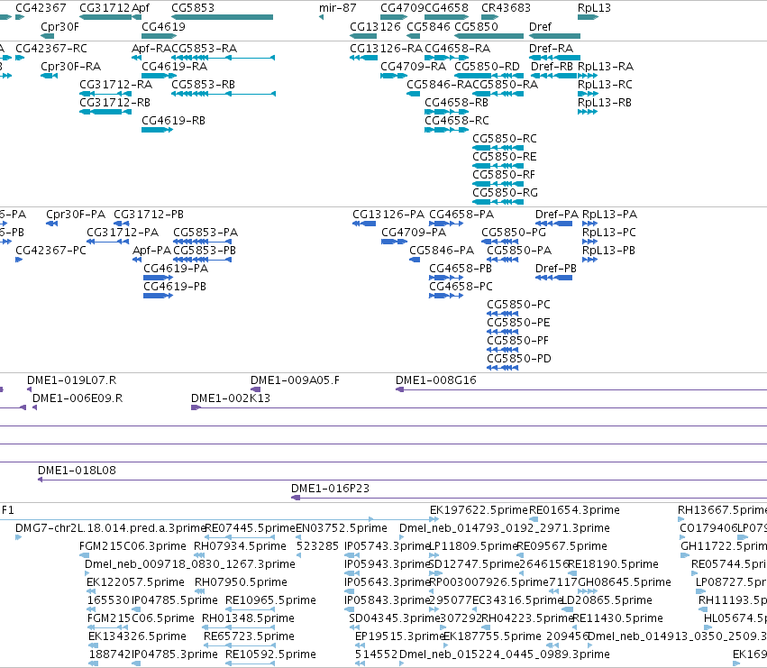
Task: Open BAC clone DME1-018L08 label
Action: pyautogui.click(x=77, y=471)
